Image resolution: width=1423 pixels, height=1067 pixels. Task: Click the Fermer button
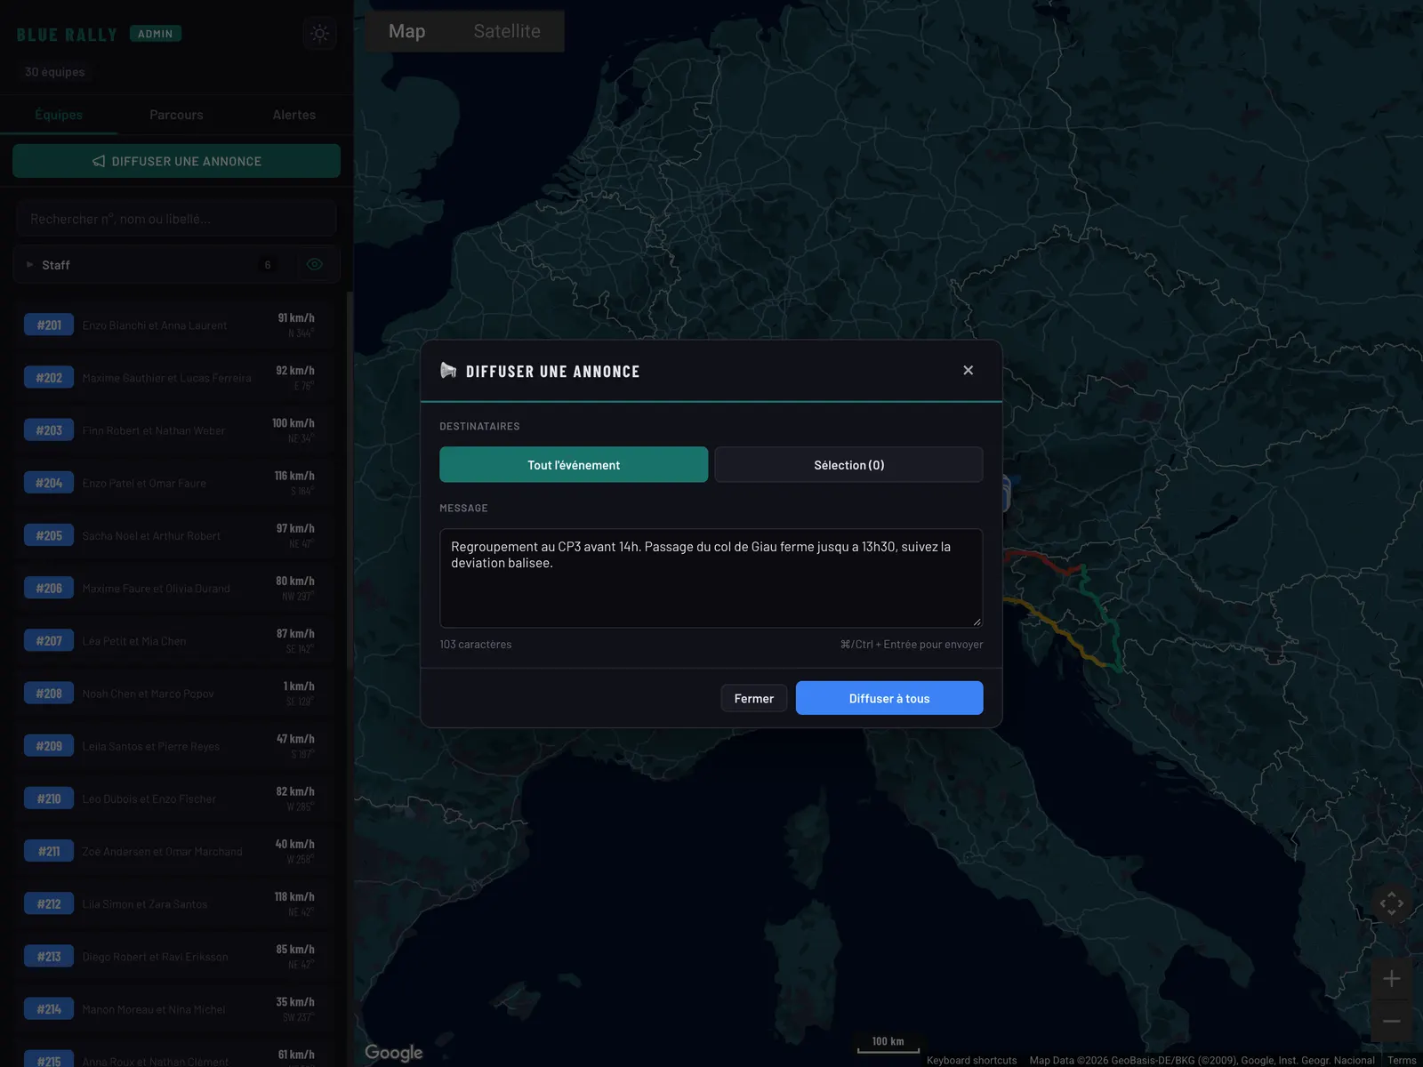click(754, 698)
